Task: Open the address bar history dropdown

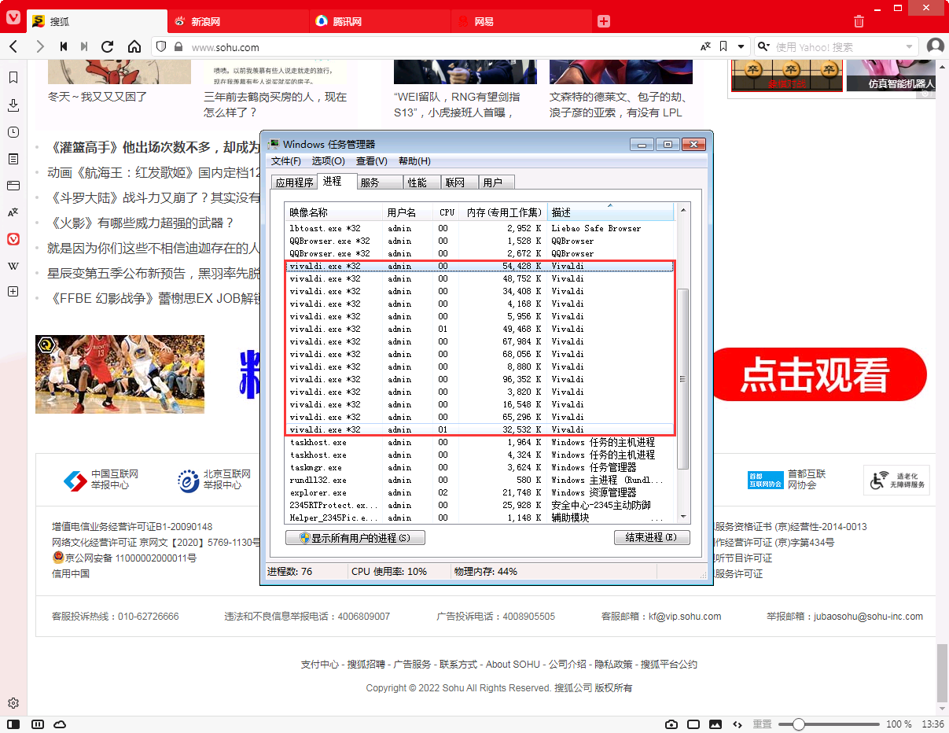Action: [740, 46]
